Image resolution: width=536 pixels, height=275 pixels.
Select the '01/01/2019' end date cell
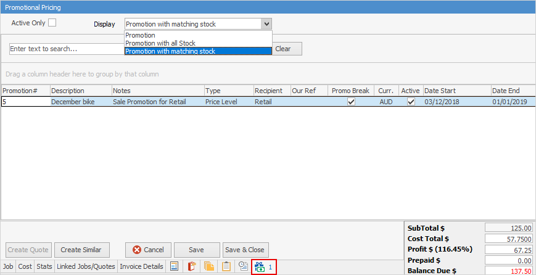click(513, 102)
